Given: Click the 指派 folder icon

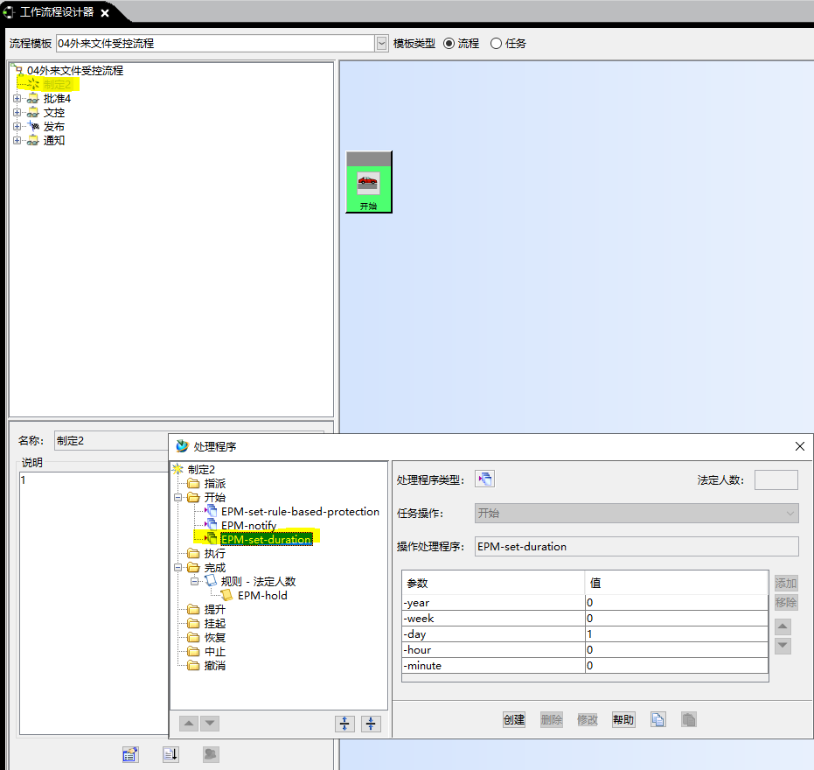Looking at the screenshot, I should coord(193,483).
